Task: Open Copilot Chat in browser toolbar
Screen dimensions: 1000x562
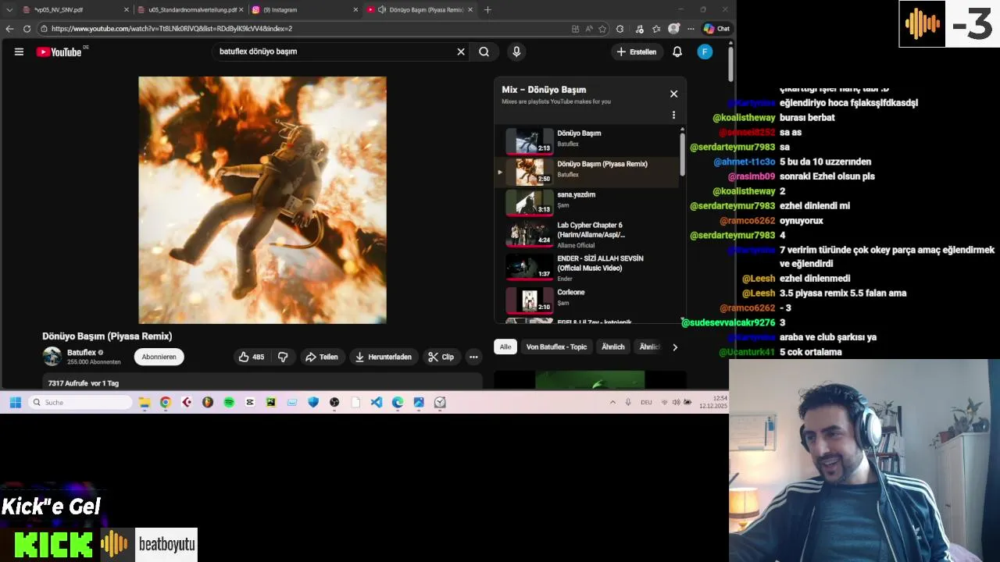Action: (716, 29)
